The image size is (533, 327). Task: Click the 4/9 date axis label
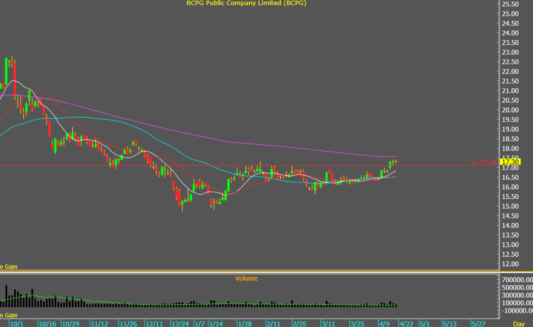pyautogui.click(x=384, y=324)
